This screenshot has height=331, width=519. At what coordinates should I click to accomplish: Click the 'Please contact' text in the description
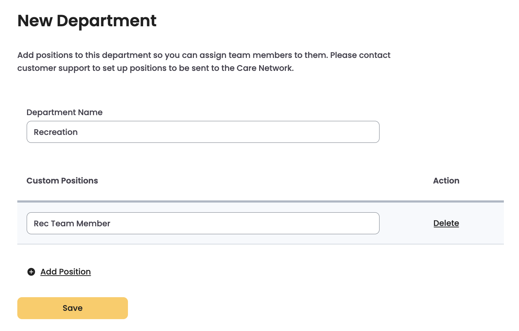(x=360, y=55)
